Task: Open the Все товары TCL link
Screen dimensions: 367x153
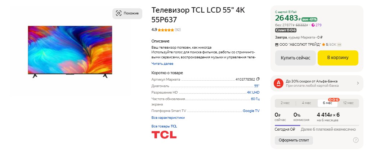Action: coord(164,126)
